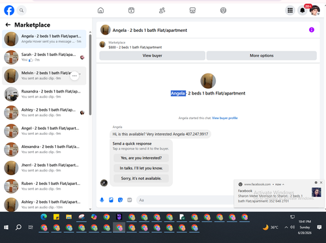This screenshot has height=243, width=326.
Task: Click the conversation list scrollbar
Action: coord(90,75)
